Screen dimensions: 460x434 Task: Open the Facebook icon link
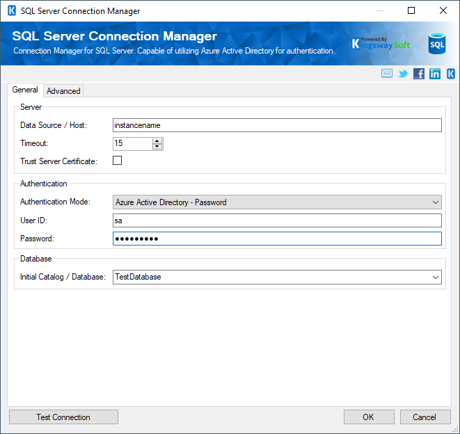[x=419, y=74]
